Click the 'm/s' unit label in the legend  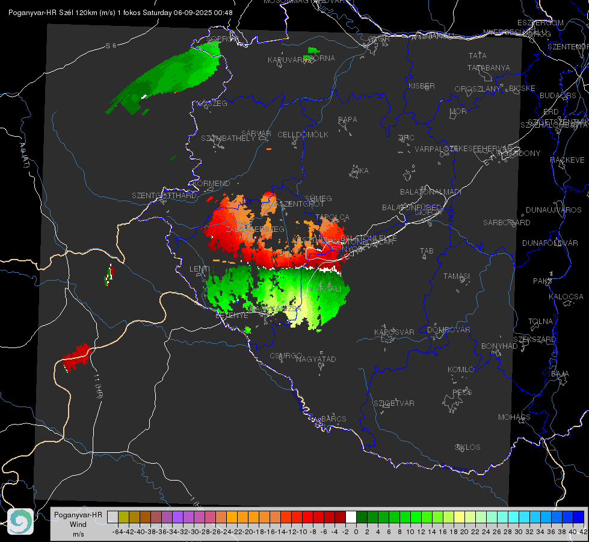(78, 534)
